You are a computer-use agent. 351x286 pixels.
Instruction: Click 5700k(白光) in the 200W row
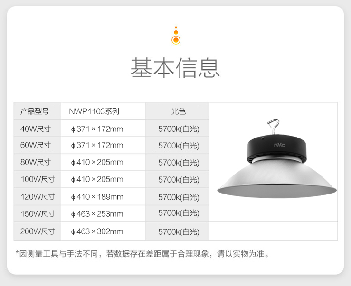point(179,232)
